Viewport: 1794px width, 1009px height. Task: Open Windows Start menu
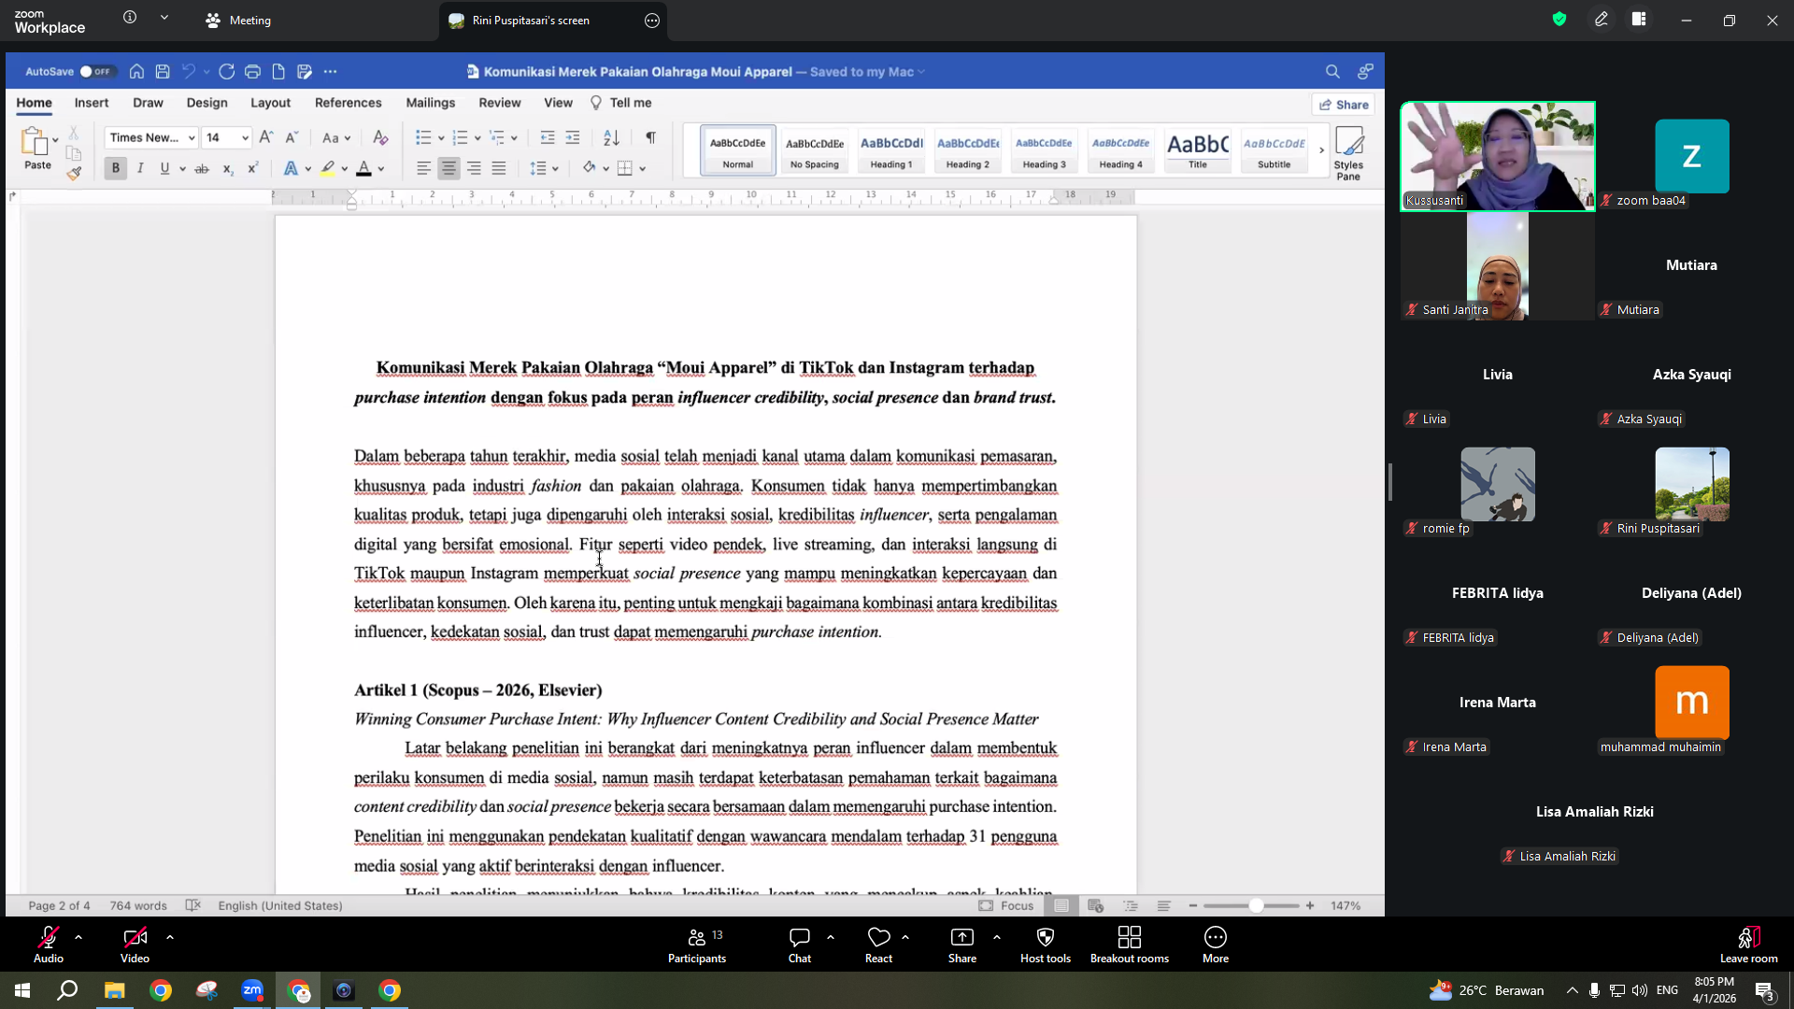[22, 990]
